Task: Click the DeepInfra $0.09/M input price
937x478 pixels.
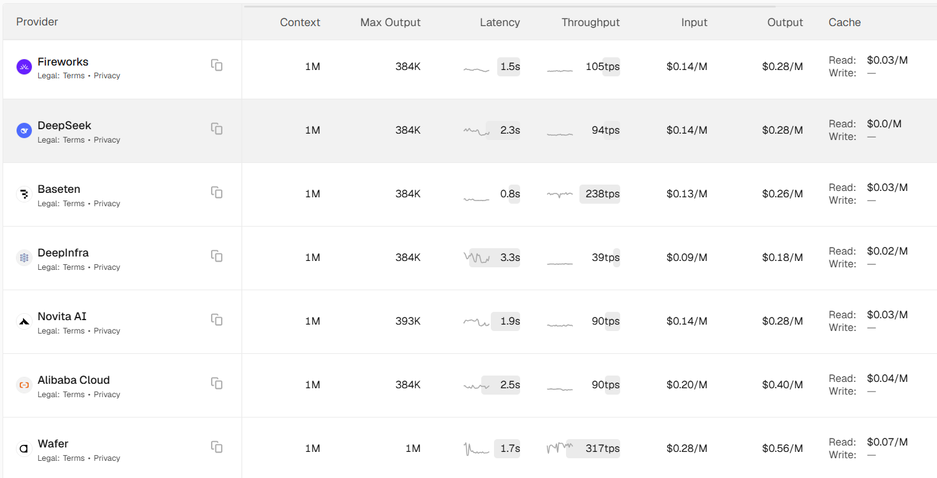Action: pyautogui.click(x=687, y=258)
